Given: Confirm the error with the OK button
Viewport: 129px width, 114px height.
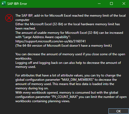Looking at the screenshot, I should (x=118, y=111).
